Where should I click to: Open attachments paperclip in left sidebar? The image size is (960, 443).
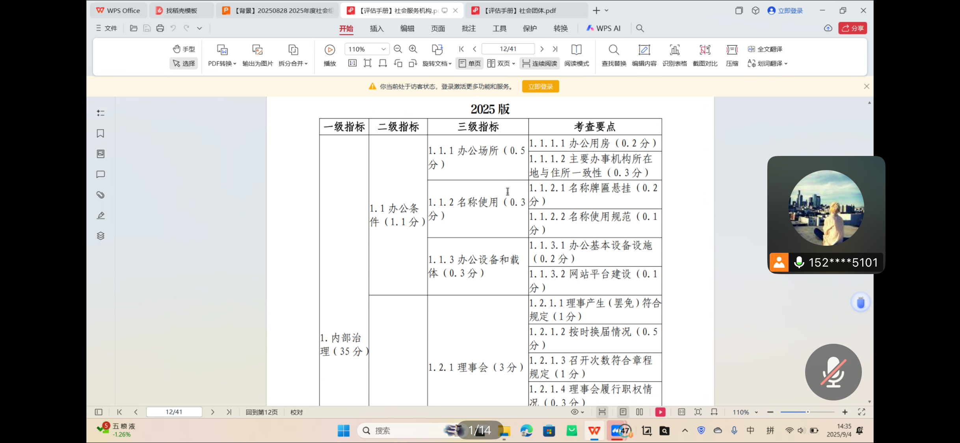(100, 195)
